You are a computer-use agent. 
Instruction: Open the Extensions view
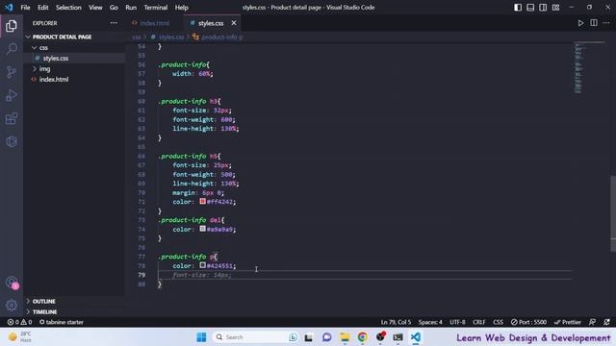click(12, 118)
